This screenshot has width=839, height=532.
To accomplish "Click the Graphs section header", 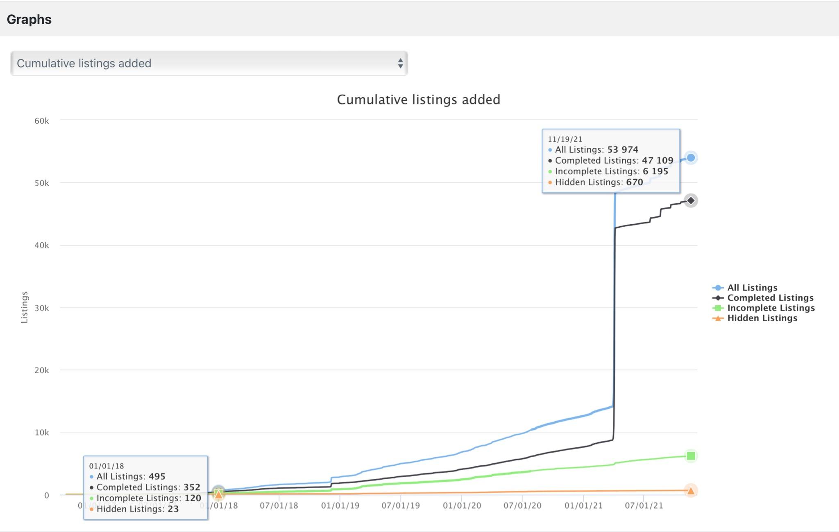I will 29,19.
